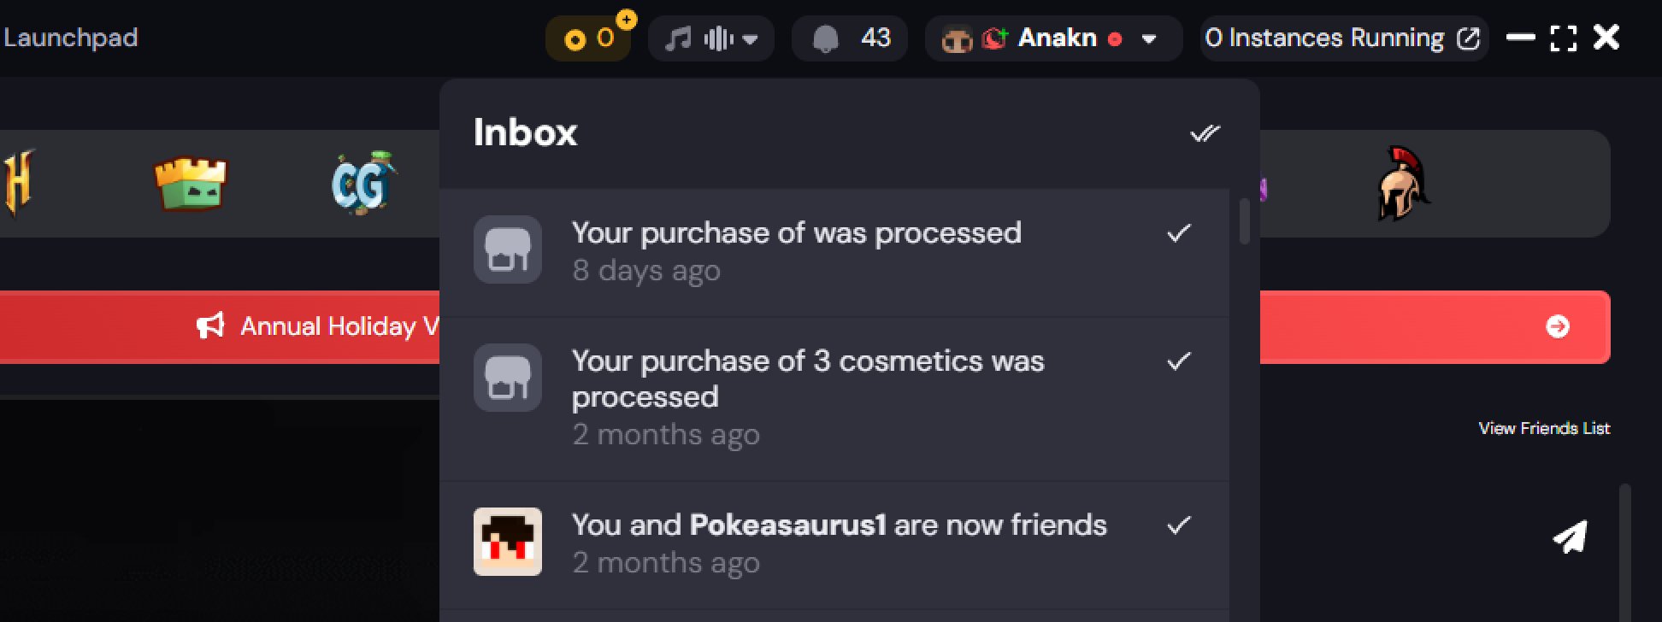The height and width of the screenshot is (622, 1662).
Task: Mark Pokeasaurus1 friend notification as read
Action: [1179, 525]
